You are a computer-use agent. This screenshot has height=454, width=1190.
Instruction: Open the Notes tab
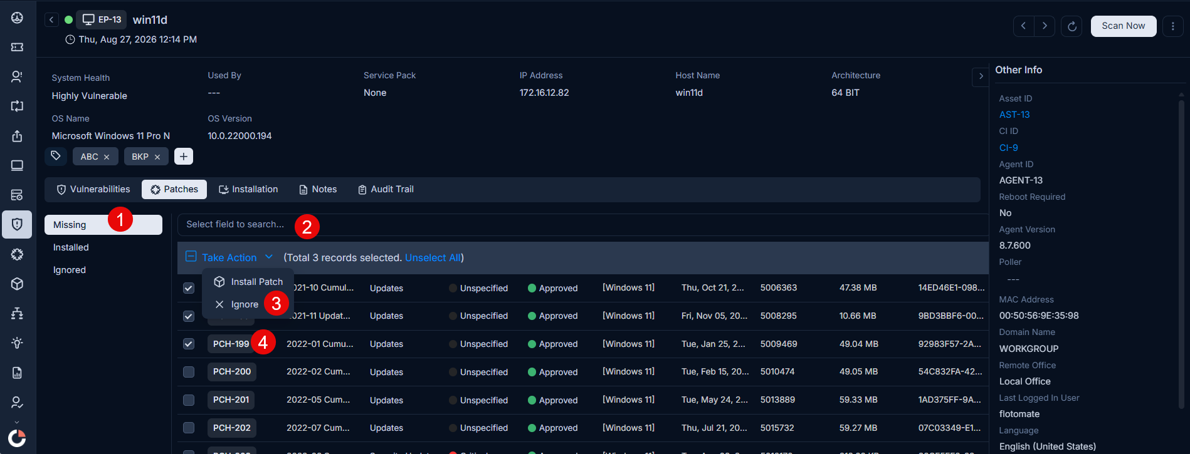[x=318, y=189]
